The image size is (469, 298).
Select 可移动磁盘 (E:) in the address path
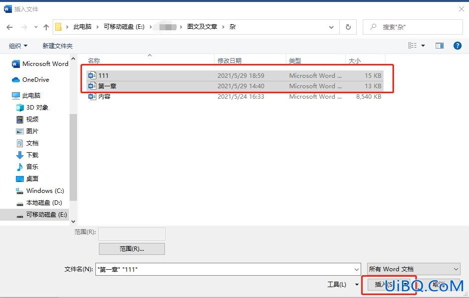point(124,27)
